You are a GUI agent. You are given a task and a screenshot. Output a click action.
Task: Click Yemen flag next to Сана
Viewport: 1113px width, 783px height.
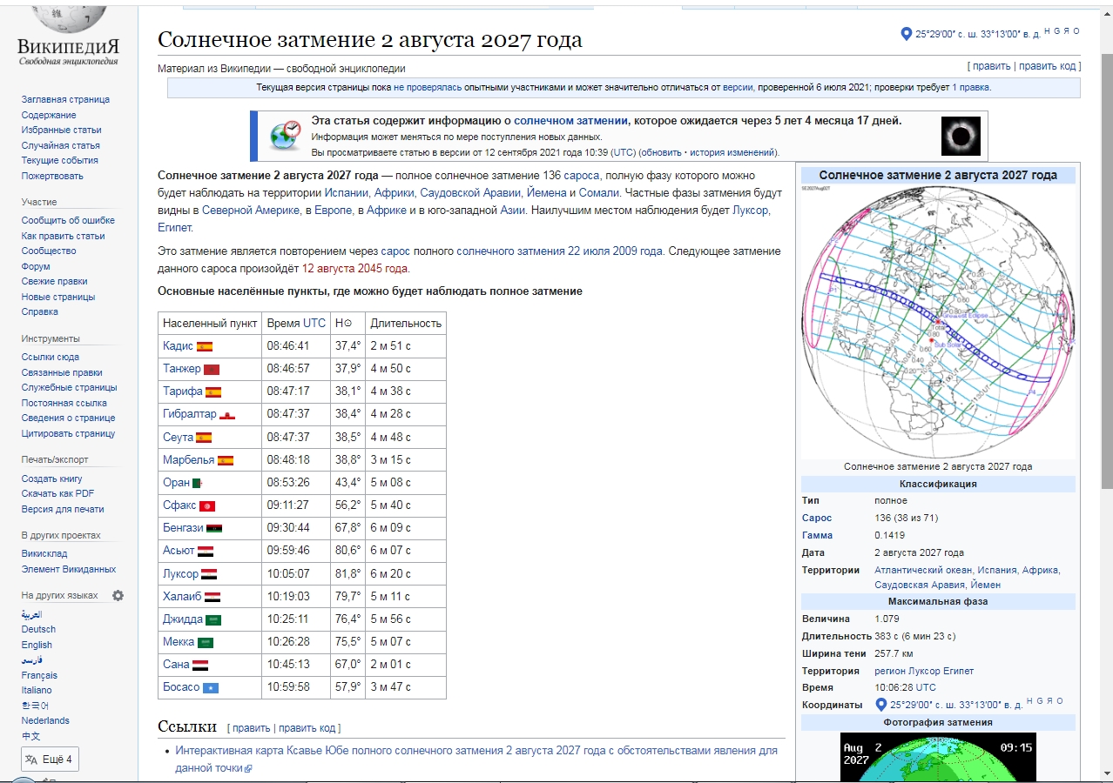pyautogui.click(x=200, y=665)
